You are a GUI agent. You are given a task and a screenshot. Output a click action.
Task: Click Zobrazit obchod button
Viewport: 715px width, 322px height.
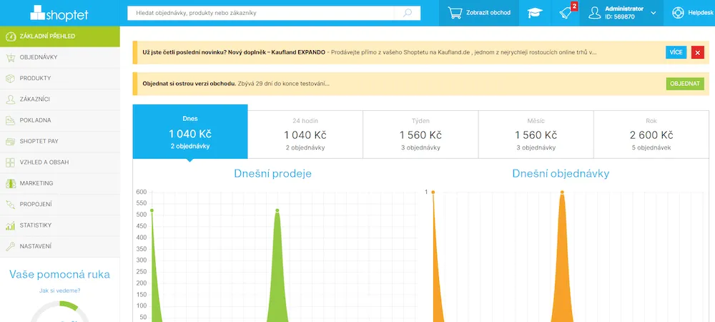pyautogui.click(x=479, y=13)
